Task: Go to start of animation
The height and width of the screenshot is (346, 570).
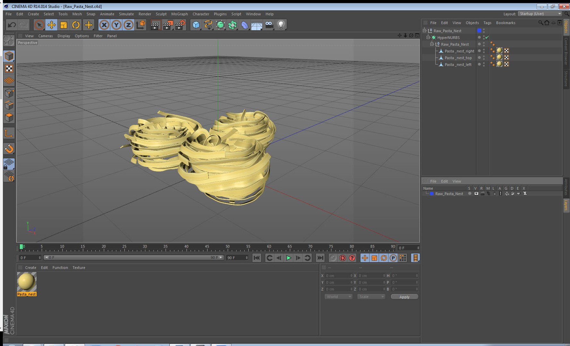Action: point(257,258)
